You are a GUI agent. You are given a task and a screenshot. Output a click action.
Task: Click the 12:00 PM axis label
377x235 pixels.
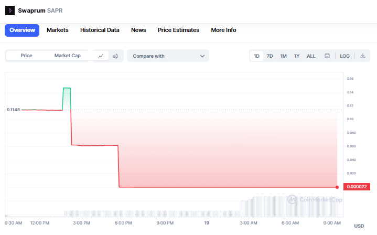[40, 223]
